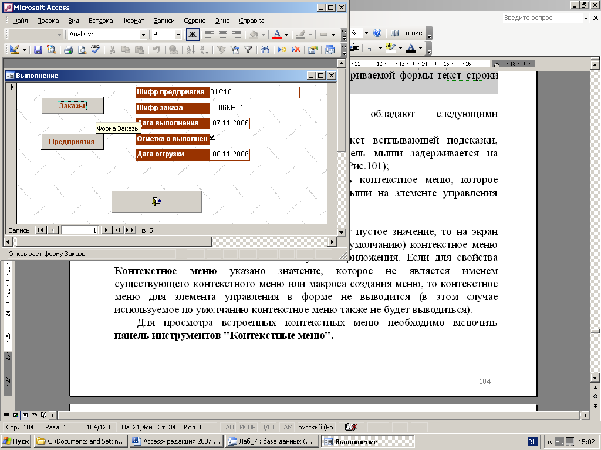Open the Сервис menu
The height and width of the screenshot is (450, 601).
click(194, 21)
